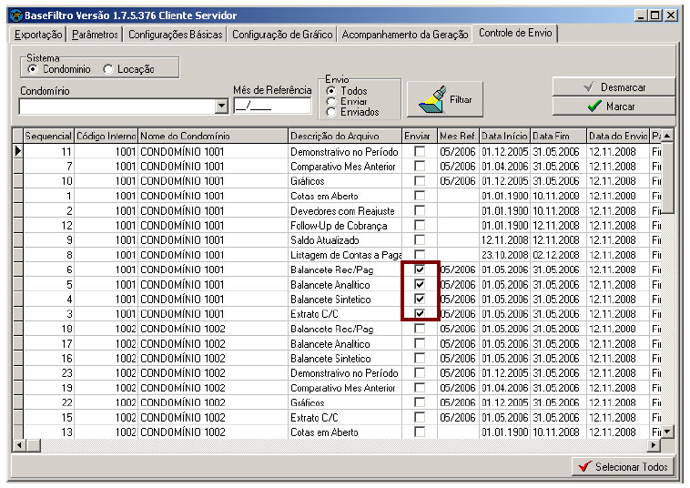Open the Configuração de Gráfico tab
690x488 pixels.
(x=282, y=35)
